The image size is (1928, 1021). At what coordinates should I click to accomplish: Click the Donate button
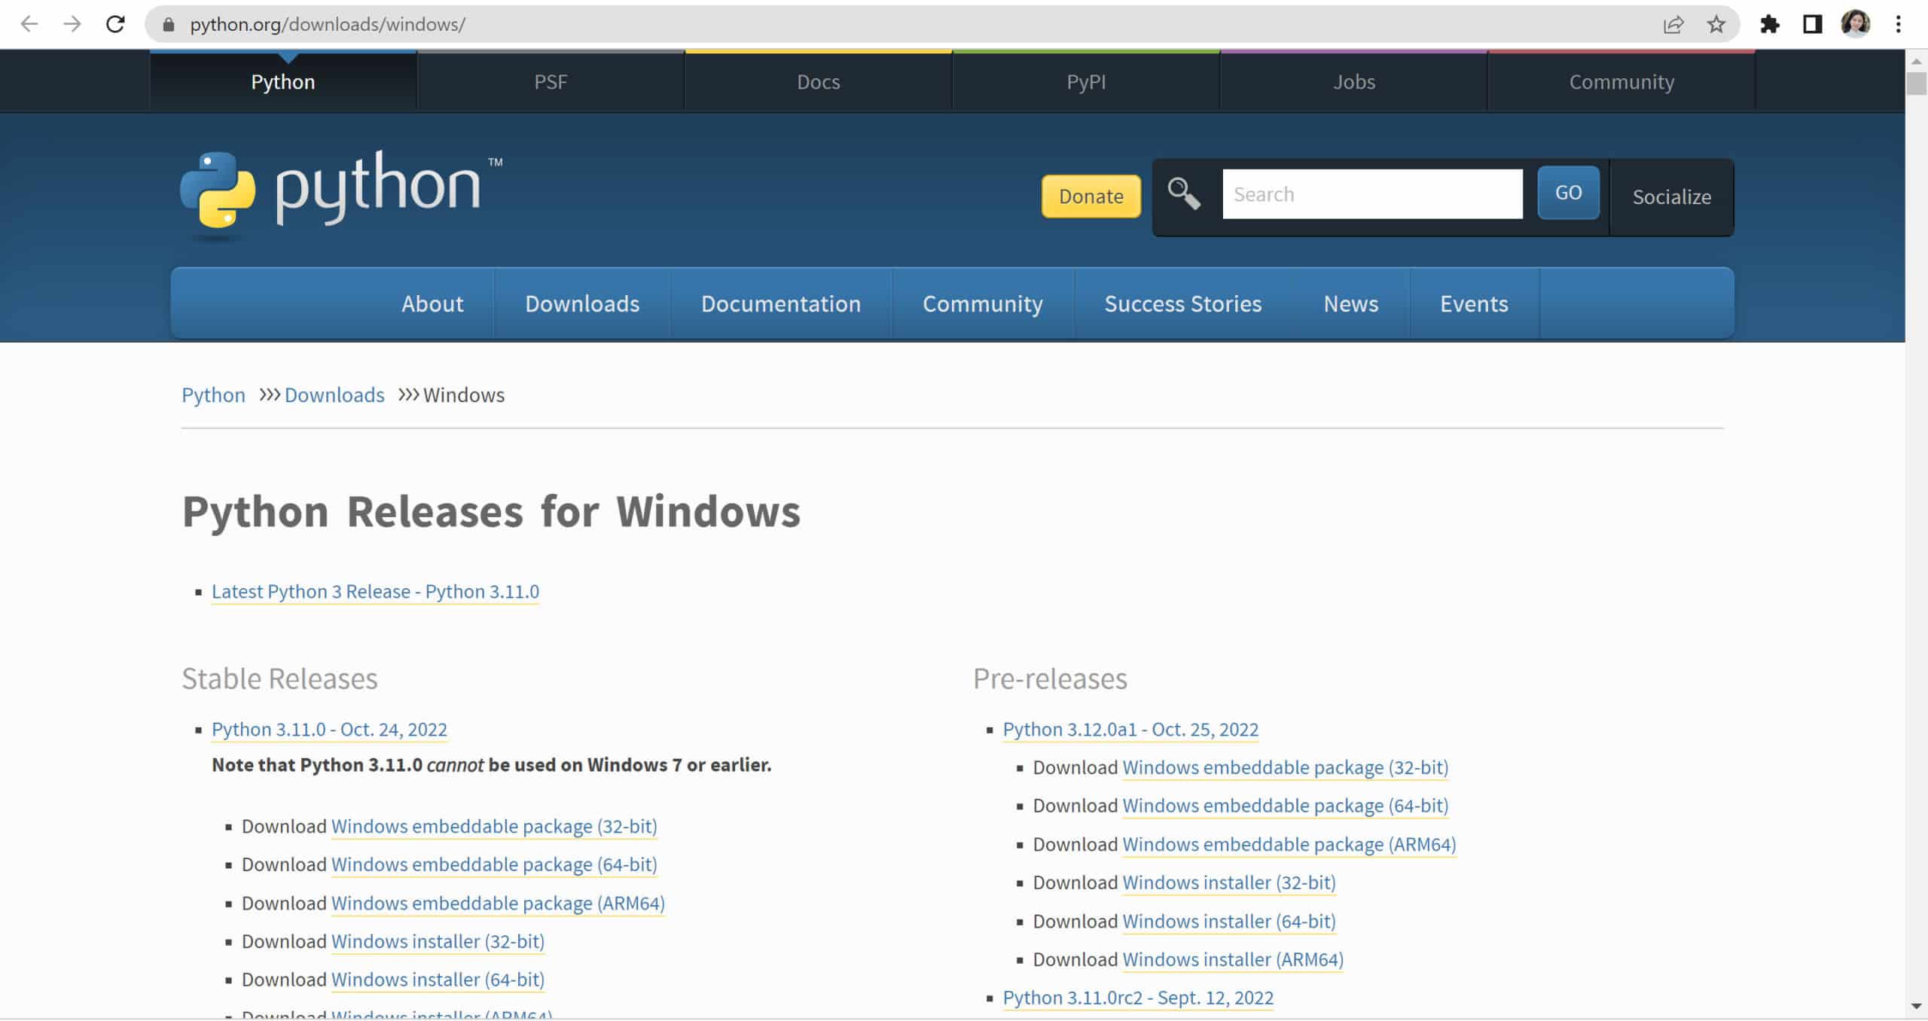click(x=1091, y=197)
